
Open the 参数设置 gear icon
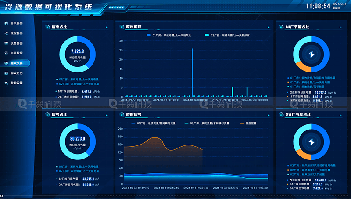click(6, 83)
